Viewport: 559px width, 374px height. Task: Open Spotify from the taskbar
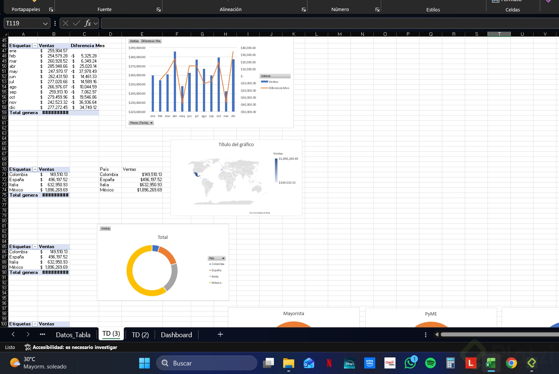pos(430,363)
